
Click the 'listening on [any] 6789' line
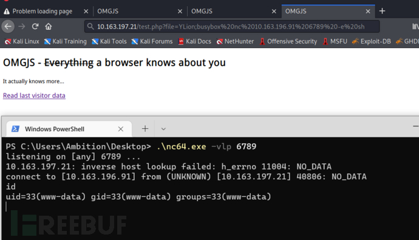click(x=73, y=157)
